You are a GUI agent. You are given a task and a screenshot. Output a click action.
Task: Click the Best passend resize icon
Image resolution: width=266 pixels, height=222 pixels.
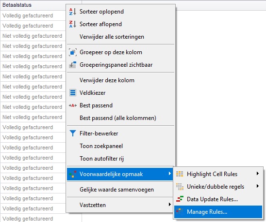(x=73, y=105)
